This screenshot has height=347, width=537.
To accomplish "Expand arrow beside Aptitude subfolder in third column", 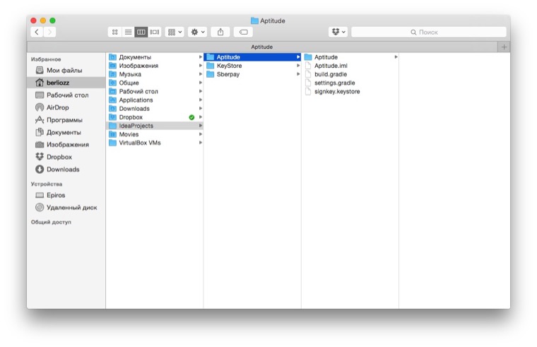I will pos(396,57).
